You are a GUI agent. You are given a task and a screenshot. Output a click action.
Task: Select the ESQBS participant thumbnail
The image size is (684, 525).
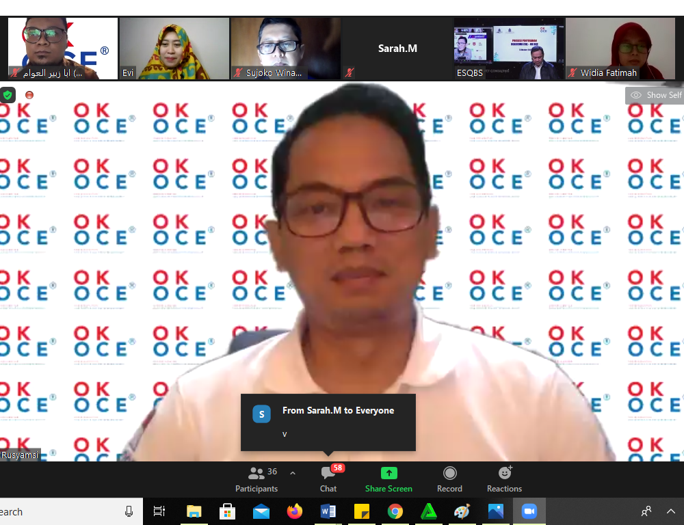coord(509,49)
